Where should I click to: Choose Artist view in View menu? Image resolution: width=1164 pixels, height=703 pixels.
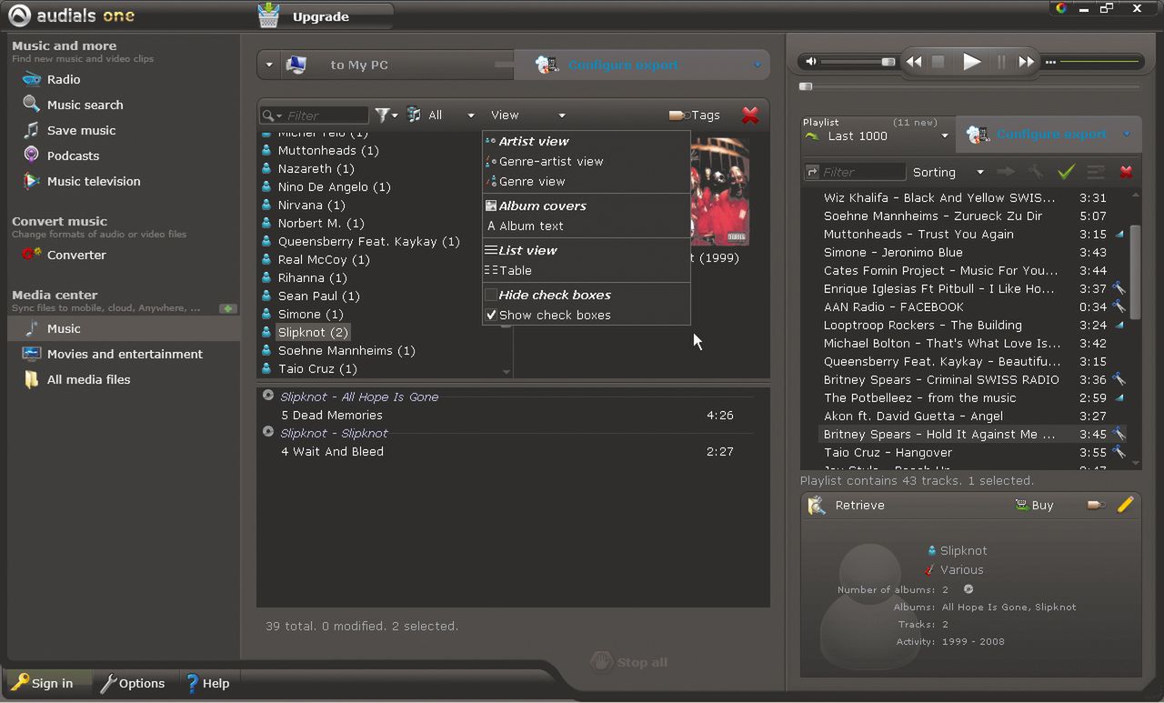click(x=534, y=141)
